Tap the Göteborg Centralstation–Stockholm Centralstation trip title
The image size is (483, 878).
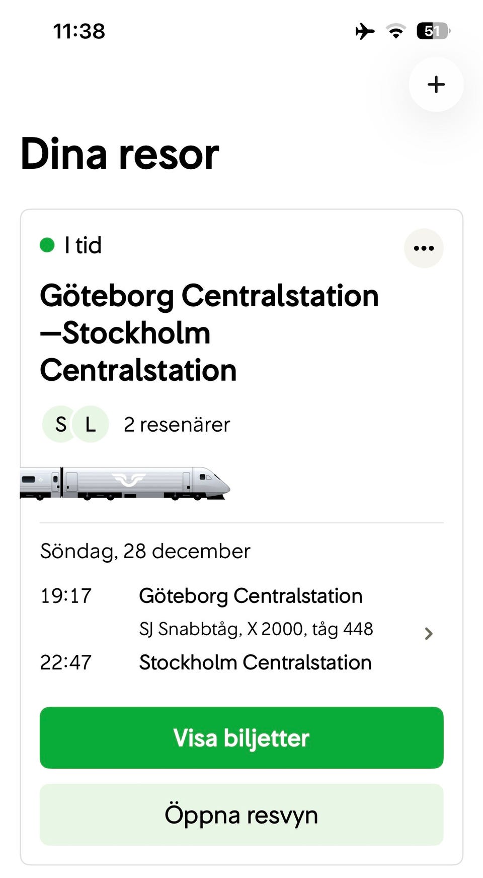pos(209,332)
